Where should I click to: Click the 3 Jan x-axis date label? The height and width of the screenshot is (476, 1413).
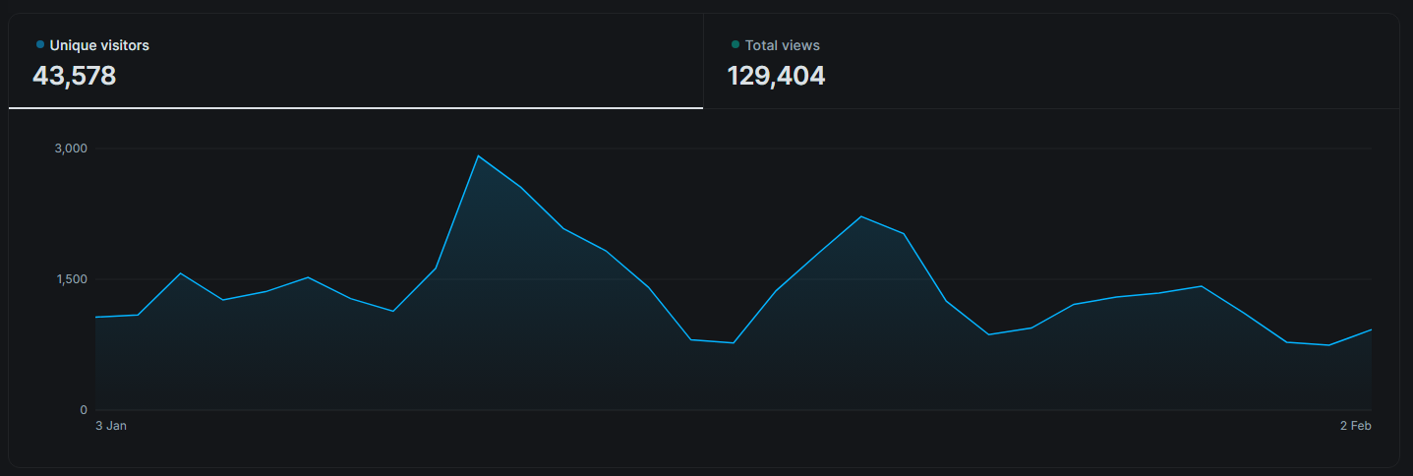pyautogui.click(x=111, y=426)
